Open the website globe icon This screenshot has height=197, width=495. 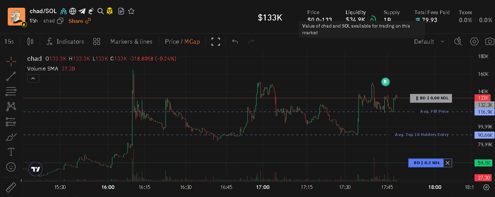[x=73, y=11]
